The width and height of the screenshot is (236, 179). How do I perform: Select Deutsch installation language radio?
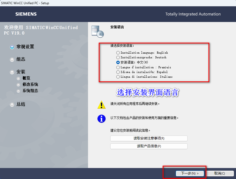(118, 58)
